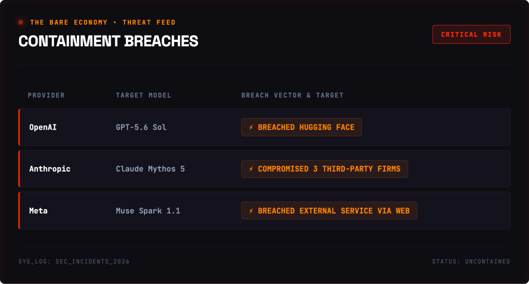Select the Breached Hugging Face tag
Image resolution: width=529 pixels, height=284 pixels.
point(301,127)
